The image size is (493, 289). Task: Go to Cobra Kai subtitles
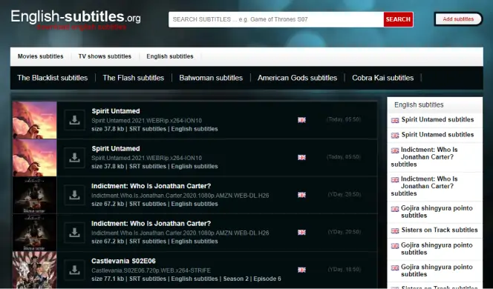coord(382,78)
